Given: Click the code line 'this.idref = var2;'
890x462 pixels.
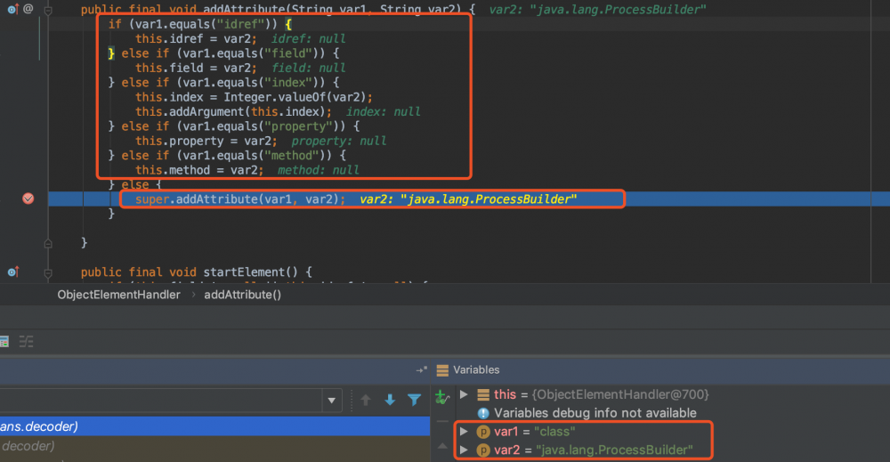Looking at the screenshot, I should click(196, 38).
